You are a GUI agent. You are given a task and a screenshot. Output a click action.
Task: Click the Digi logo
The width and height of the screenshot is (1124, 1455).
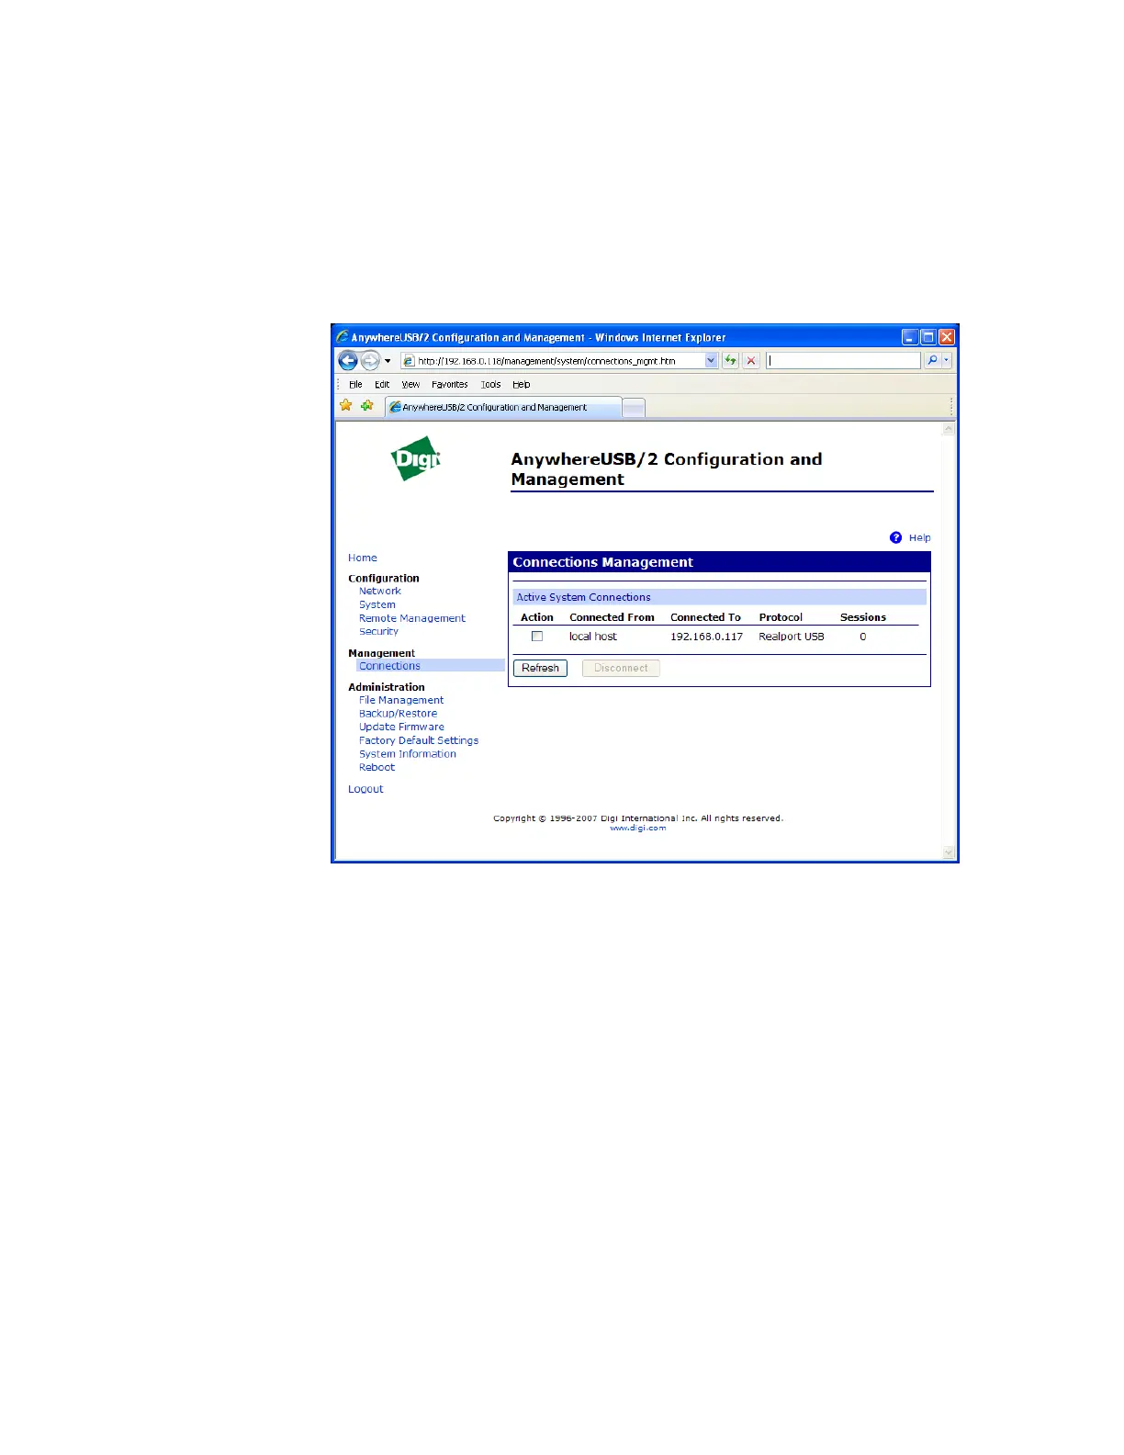tap(416, 458)
